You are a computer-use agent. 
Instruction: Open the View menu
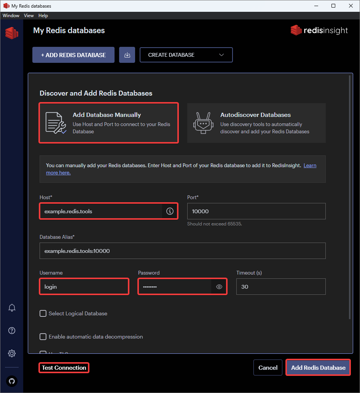[29, 16]
